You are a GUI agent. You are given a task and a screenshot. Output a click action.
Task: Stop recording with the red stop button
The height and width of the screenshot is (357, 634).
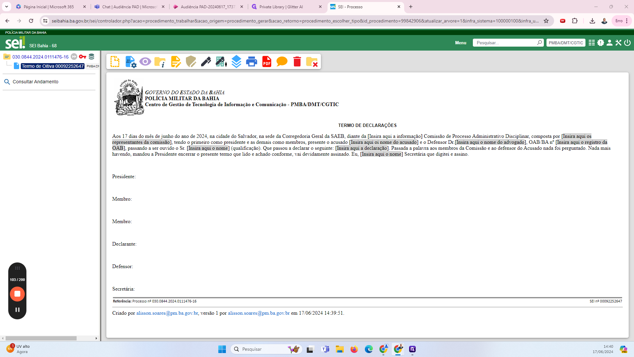click(17, 294)
